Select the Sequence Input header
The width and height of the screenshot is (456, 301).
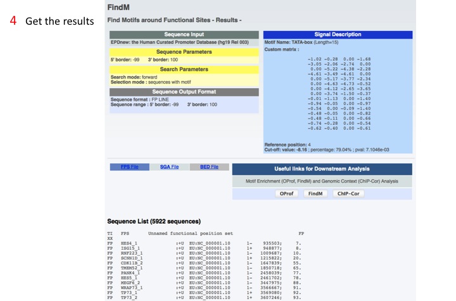(x=184, y=34)
